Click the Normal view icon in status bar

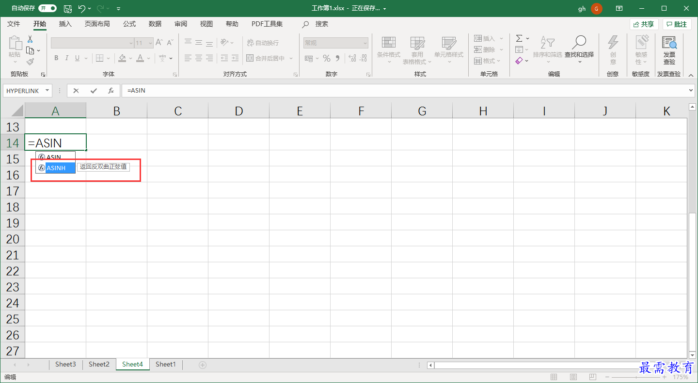coord(554,377)
